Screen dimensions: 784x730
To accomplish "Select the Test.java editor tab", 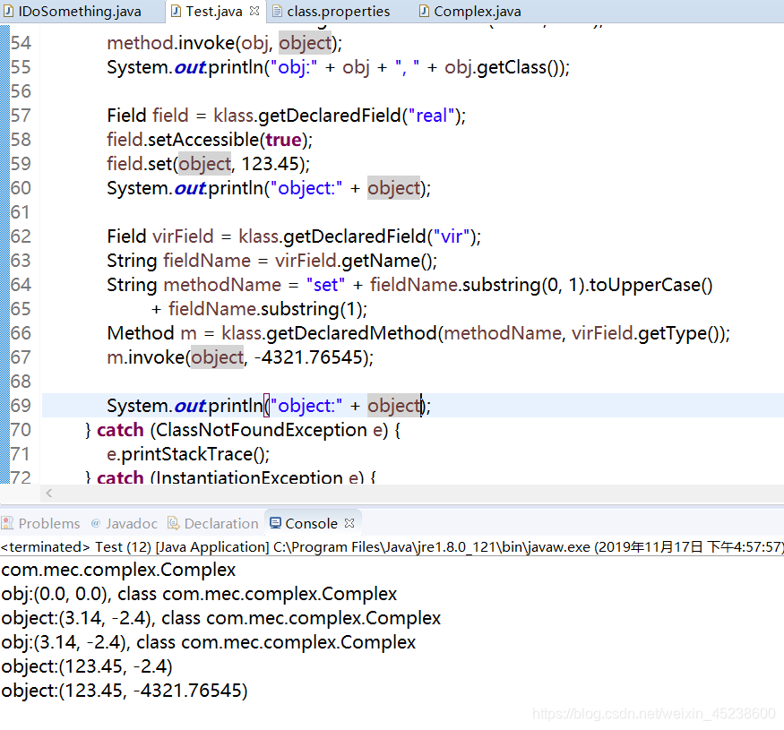I will coord(214,11).
